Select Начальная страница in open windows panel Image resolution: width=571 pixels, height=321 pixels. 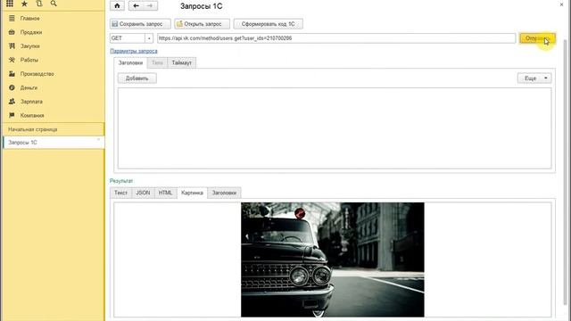[54, 129]
